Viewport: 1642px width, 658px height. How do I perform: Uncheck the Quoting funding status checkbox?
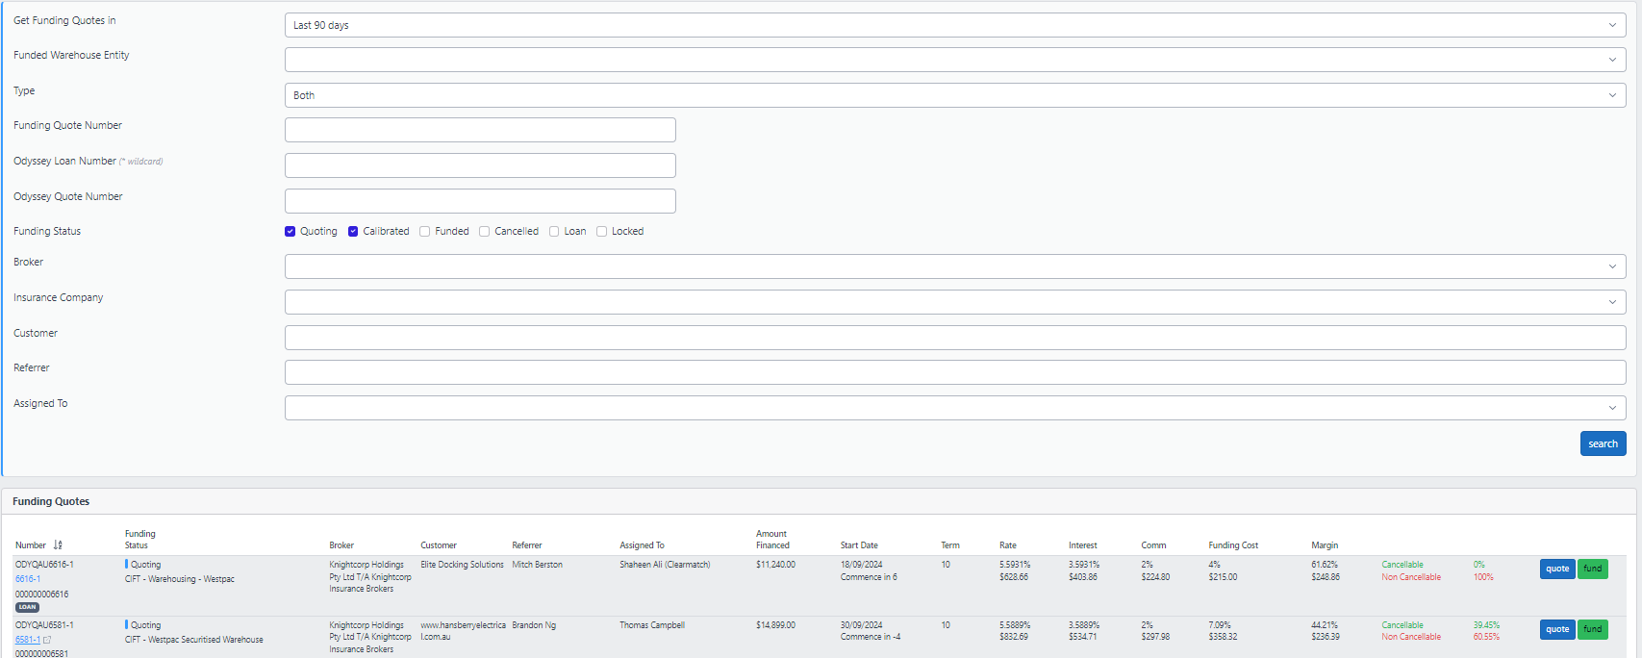[291, 232]
